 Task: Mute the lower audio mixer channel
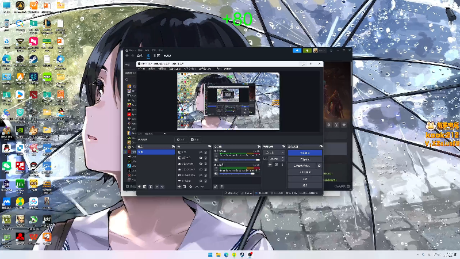[x=216, y=174]
